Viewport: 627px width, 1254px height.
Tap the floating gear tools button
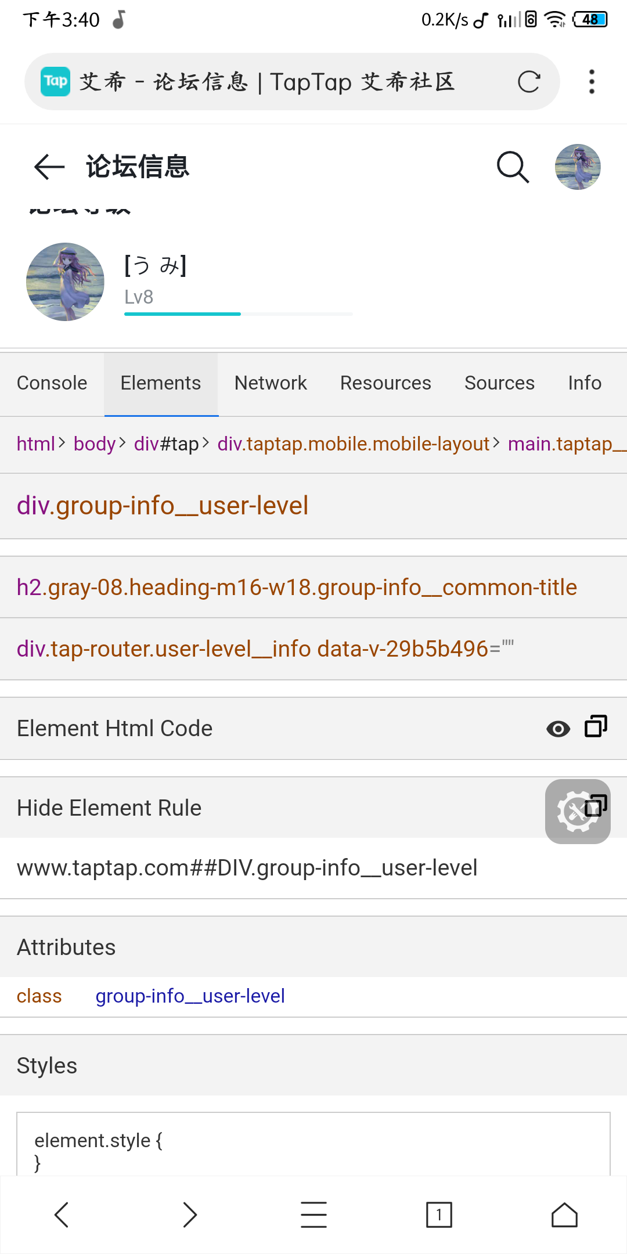(578, 812)
